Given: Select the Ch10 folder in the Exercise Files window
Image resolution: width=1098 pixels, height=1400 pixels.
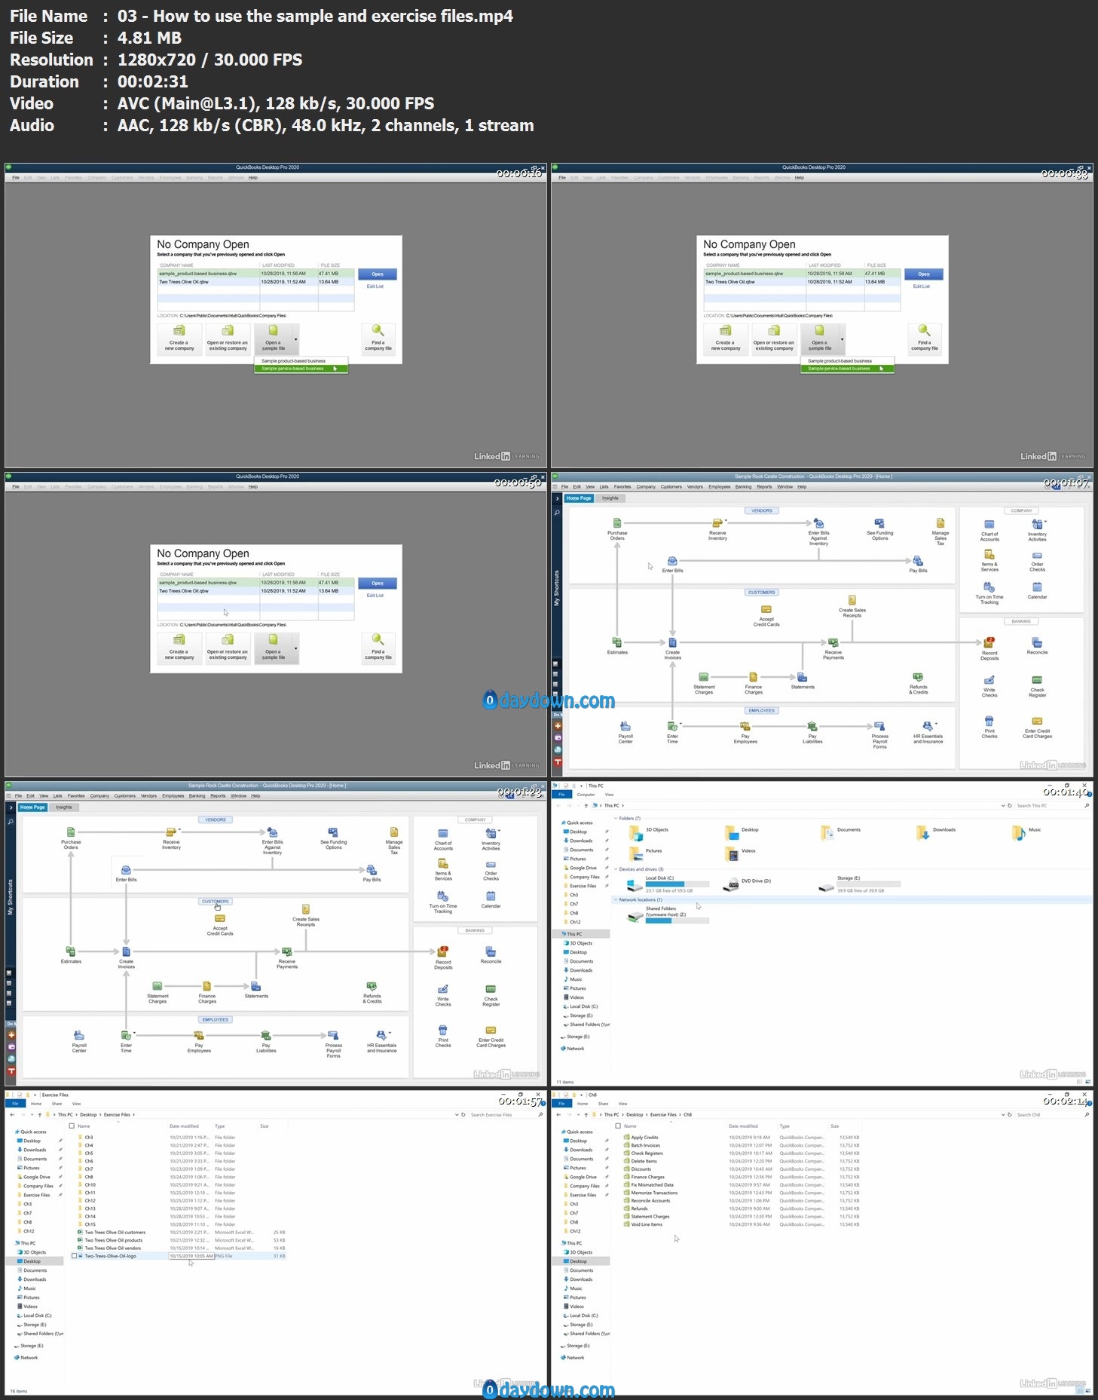Looking at the screenshot, I should pos(90,1185).
